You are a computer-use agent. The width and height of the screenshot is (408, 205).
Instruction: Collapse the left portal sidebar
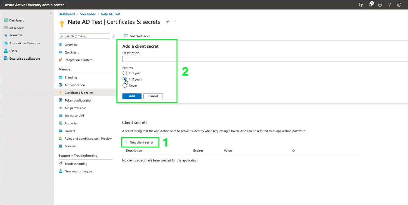click(x=51, y=13)
